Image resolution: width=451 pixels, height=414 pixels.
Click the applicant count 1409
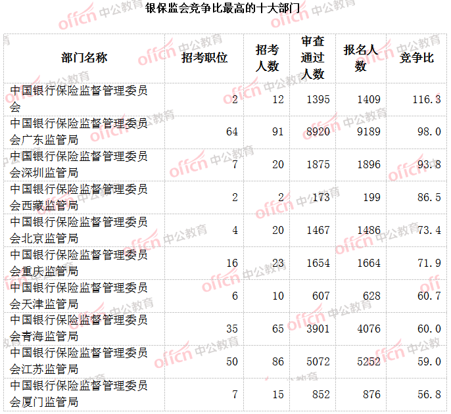pyautogui.click(x=369, y=99)
